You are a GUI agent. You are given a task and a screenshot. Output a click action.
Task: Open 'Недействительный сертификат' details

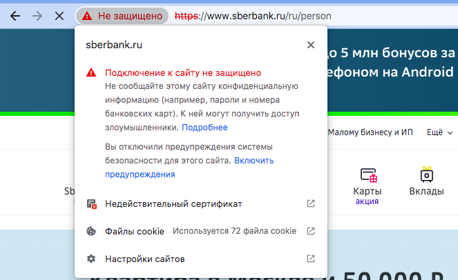coord(201,203)
